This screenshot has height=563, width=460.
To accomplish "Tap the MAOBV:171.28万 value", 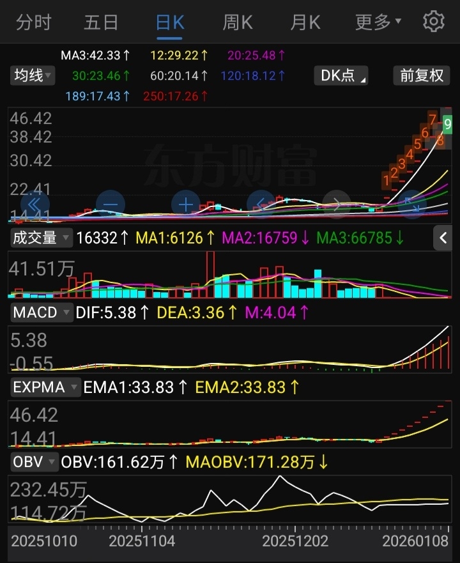I will [x=257, y=462].
